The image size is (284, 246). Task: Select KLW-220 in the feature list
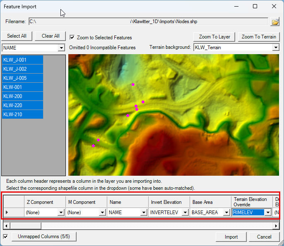tap(23, 105)
